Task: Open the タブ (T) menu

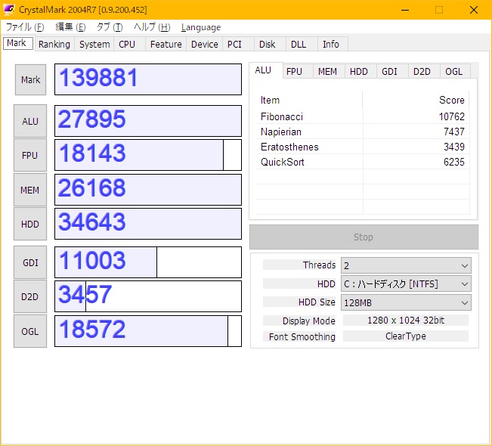Action: 110,27
